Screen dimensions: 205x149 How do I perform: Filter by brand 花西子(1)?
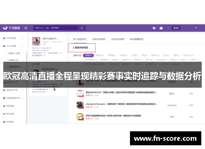(x=139, y=60)
